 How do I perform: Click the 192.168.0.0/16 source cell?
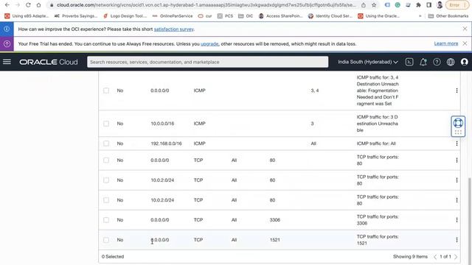tap(166, 144)
